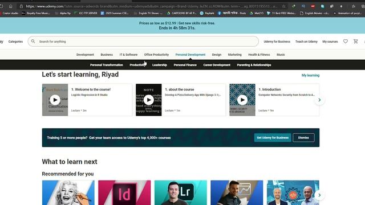
Task: Open Career Development subcategory
Action: tap(217, 65)
